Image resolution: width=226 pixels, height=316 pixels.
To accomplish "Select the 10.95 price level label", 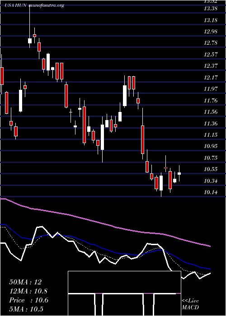I will (211, 146).
